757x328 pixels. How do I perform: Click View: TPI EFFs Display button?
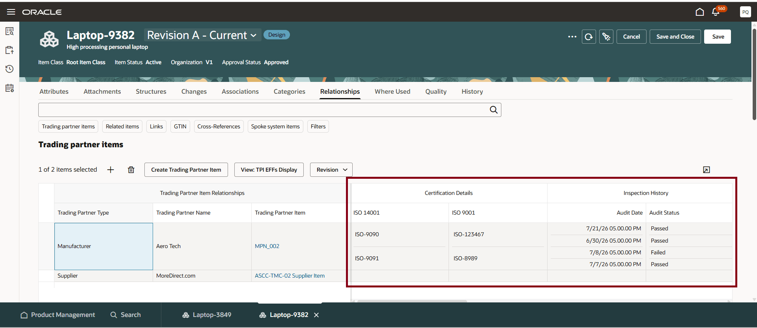pyautogui.click(x=269, y=170)
